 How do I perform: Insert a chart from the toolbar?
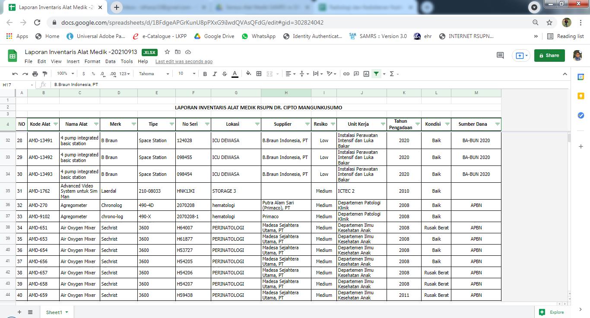(366, 74)
